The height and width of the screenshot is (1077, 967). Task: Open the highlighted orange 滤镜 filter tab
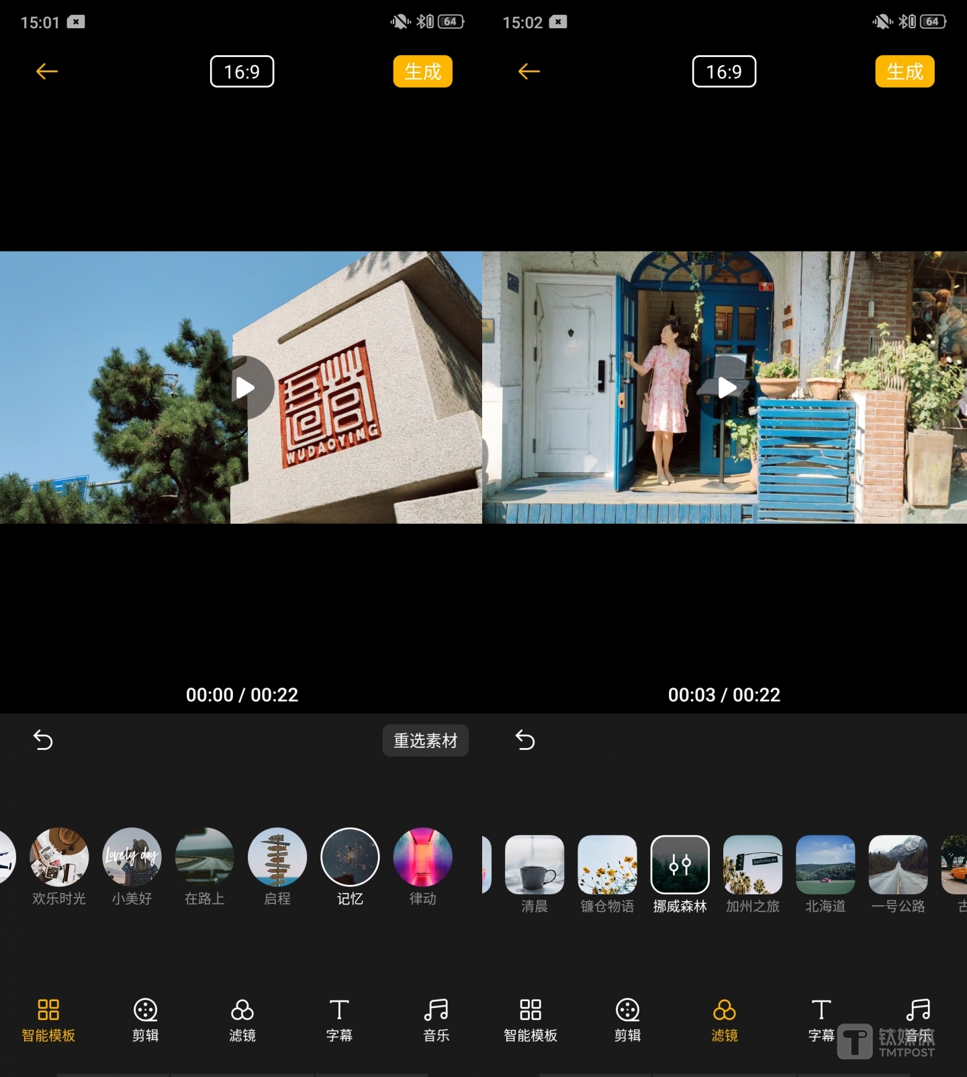pyautogui.click(x=724, y=1010)
